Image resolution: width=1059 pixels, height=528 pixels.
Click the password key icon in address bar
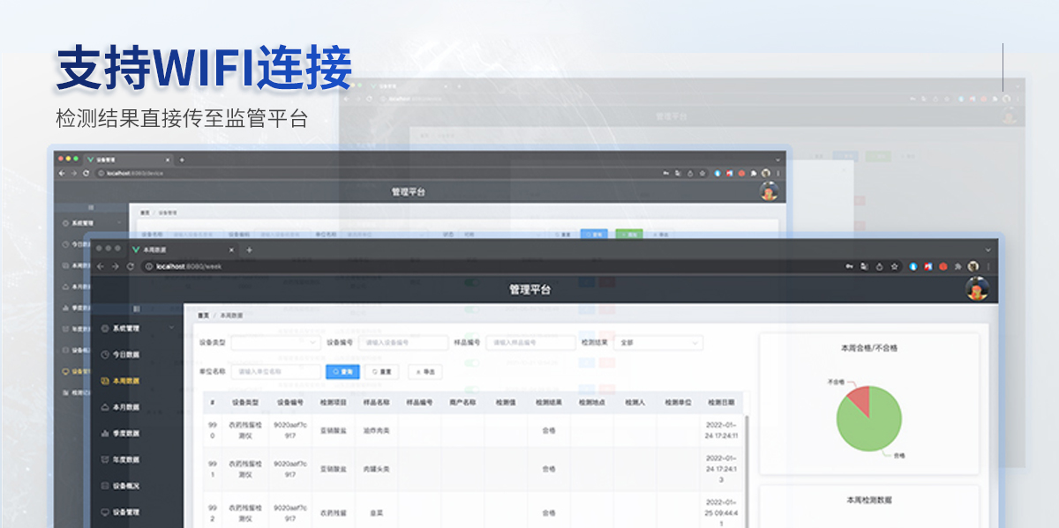pos(848,266)
